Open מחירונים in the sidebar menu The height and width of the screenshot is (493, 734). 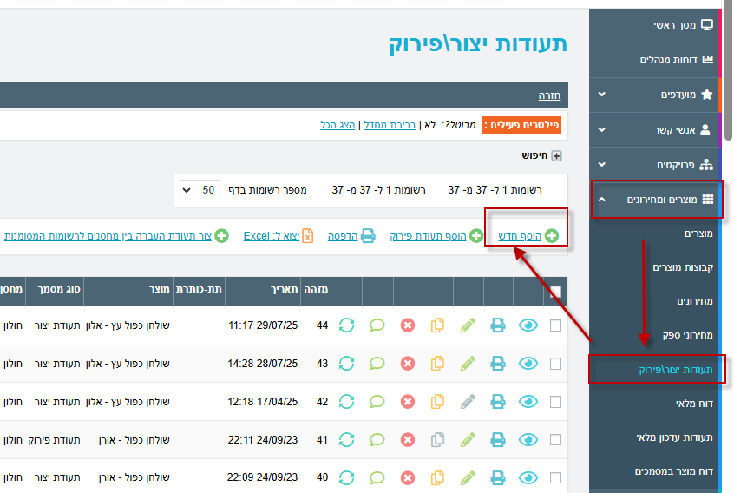694,301
